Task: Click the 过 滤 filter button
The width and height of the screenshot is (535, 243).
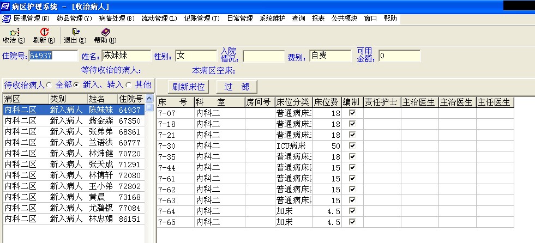Action: 237,87
